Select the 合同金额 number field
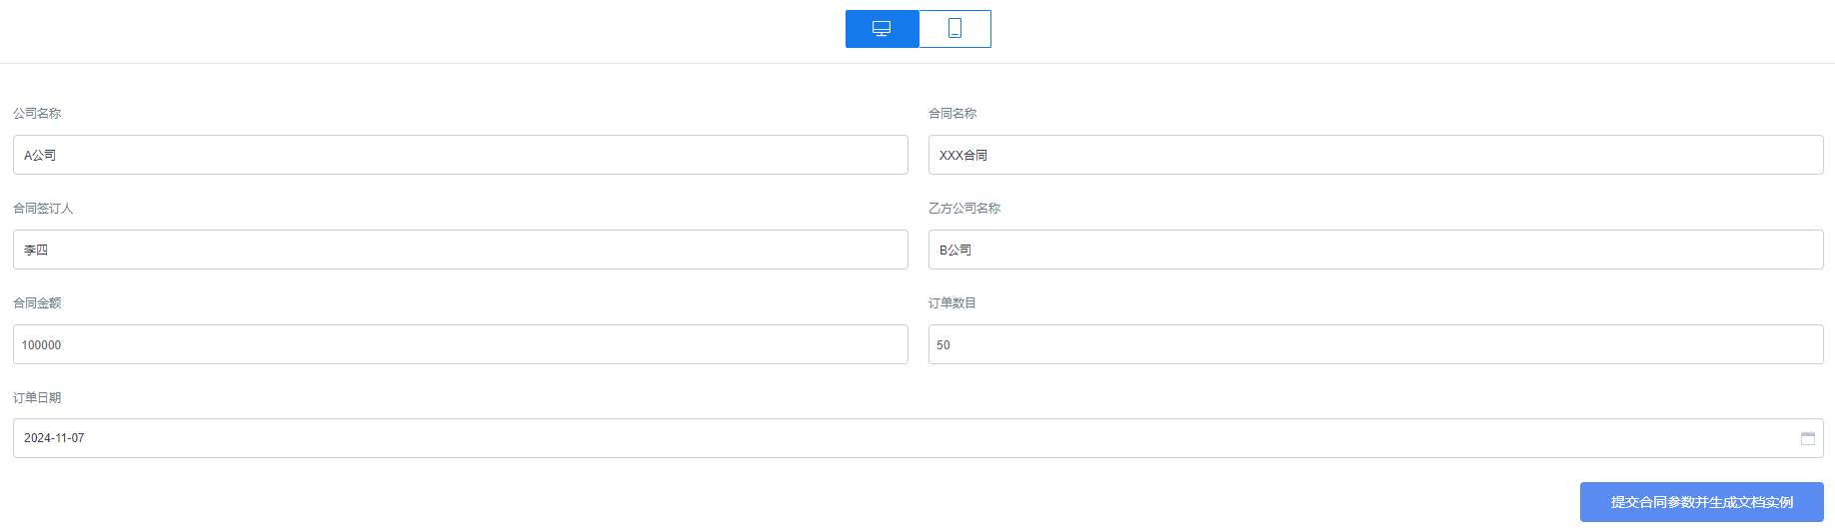Screen dimensions: 1835x532 (x=461, y=344)
